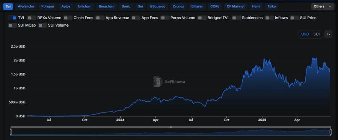This screenshot has height=140, width=338.
Task: Enable the SUI MCap toggle
Action: coord(12,26)
